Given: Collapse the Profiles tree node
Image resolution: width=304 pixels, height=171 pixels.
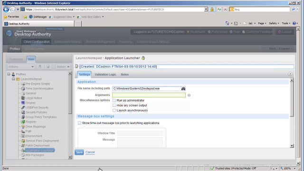Looking at the screenshot, I should 9,74.
